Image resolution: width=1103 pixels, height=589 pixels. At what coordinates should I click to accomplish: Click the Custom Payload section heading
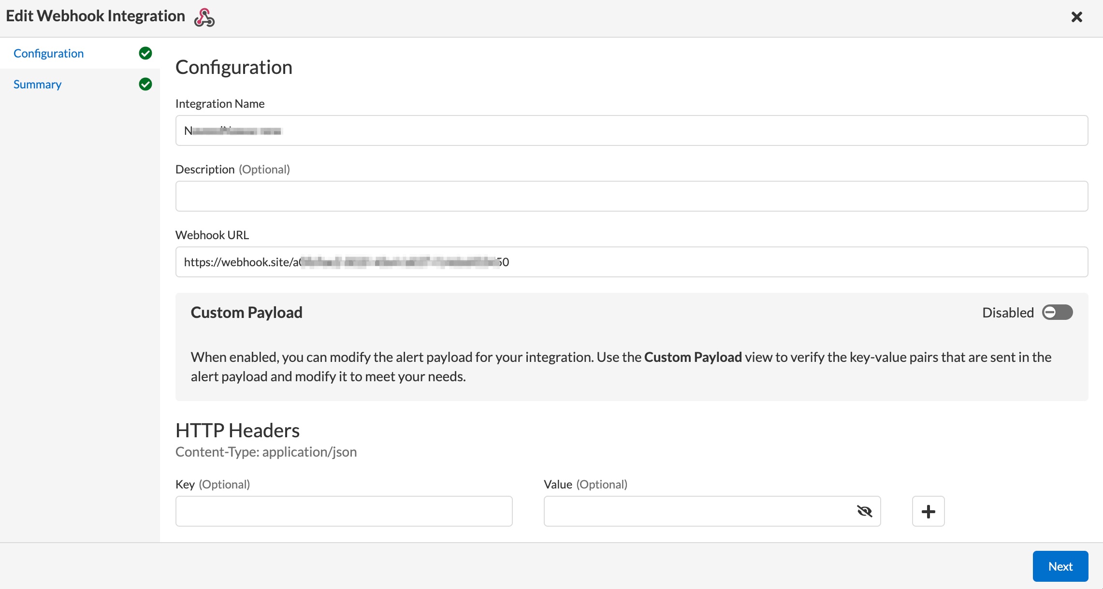coord(247,313)
